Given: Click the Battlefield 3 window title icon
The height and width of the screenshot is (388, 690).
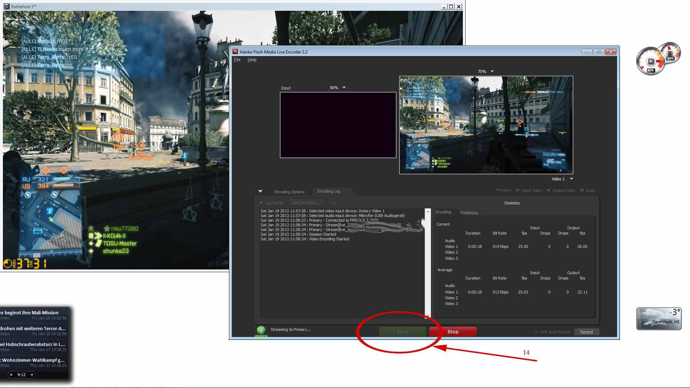Looking at the screenshot, I should click(6, 6).
